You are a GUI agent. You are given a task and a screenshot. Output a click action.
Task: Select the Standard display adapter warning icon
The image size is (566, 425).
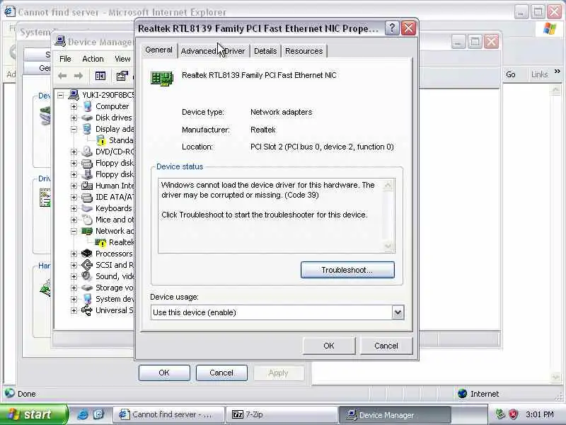[100, 140]
